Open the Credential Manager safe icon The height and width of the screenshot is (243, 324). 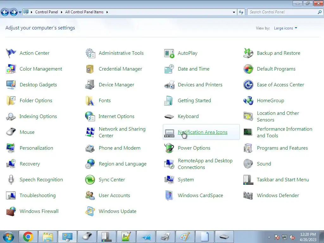click(x=90, y=69)
